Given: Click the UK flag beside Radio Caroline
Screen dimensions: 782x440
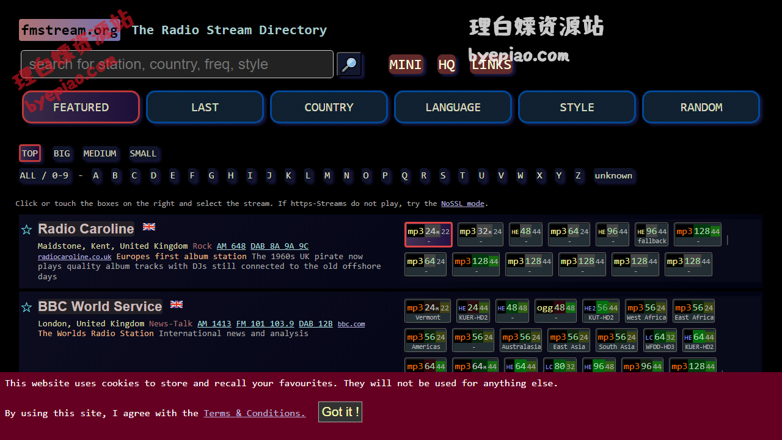Looking at the screenshot, I should (x=149, y=227).
